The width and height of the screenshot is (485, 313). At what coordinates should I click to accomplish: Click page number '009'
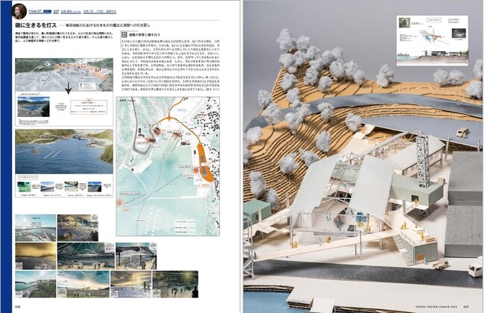(466, 307)
